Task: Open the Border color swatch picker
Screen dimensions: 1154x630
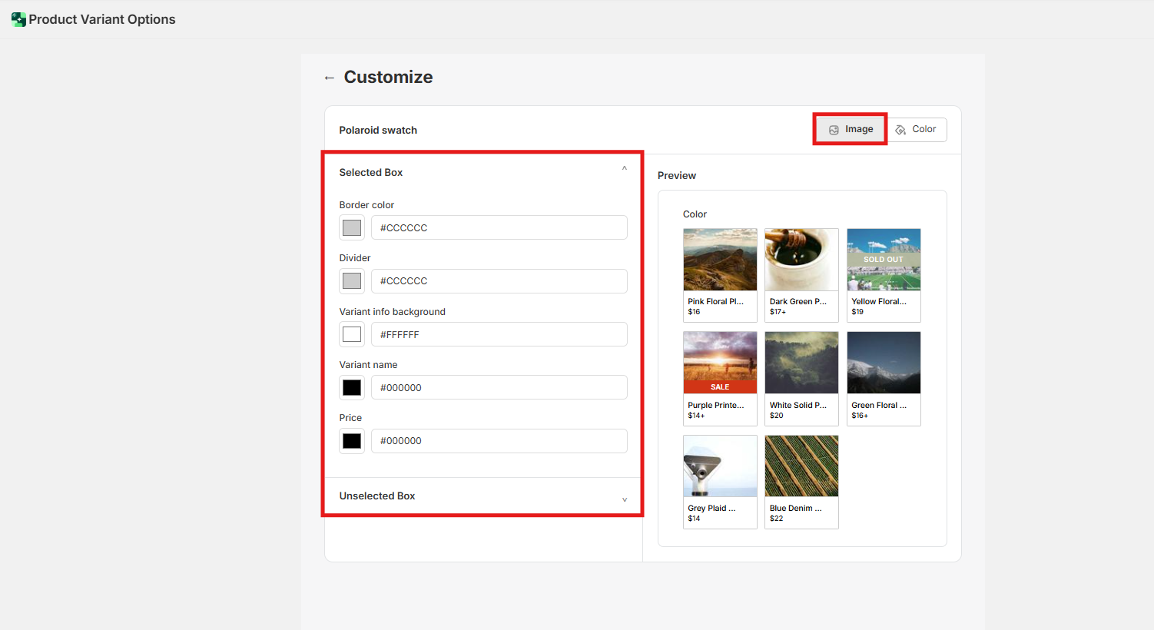Action: tap(352, 228)
